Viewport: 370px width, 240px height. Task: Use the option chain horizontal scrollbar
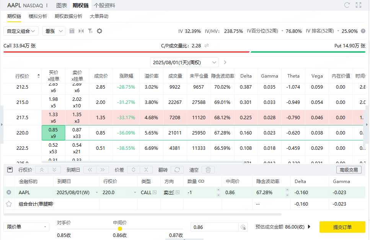coord(143,162)
